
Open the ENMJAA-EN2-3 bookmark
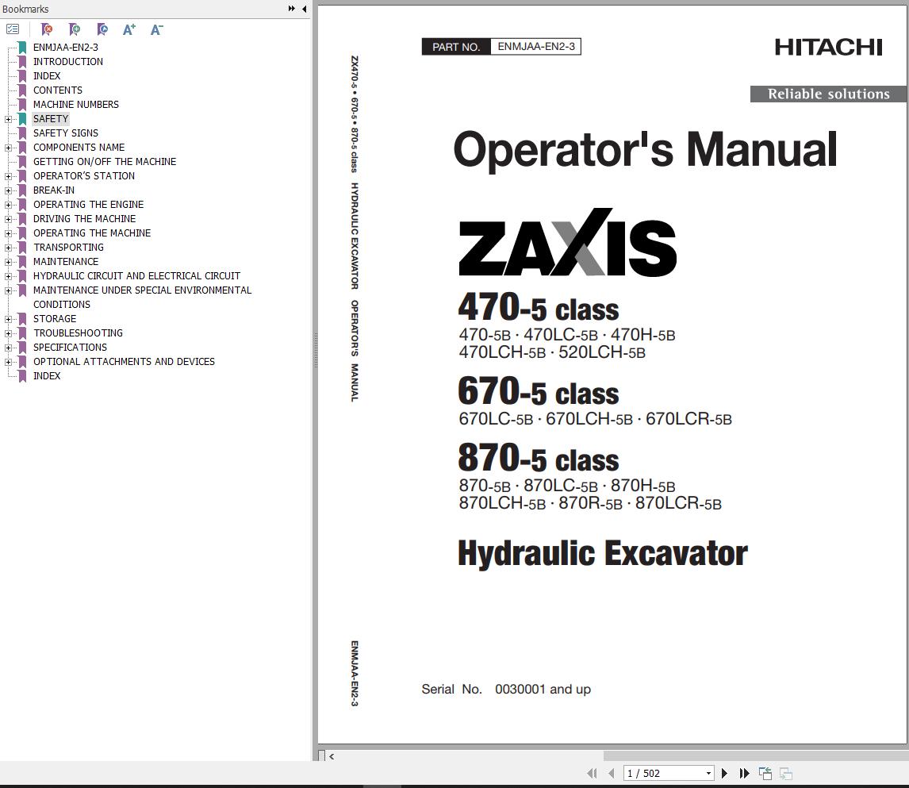click(66, 48)
